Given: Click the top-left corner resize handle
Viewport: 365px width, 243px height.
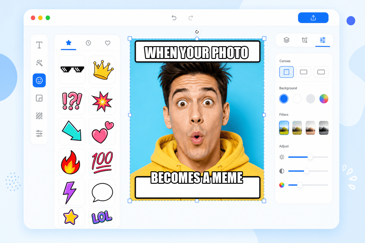Looking at the screenshot, I should pyautogui.click(x=130, y=39).
